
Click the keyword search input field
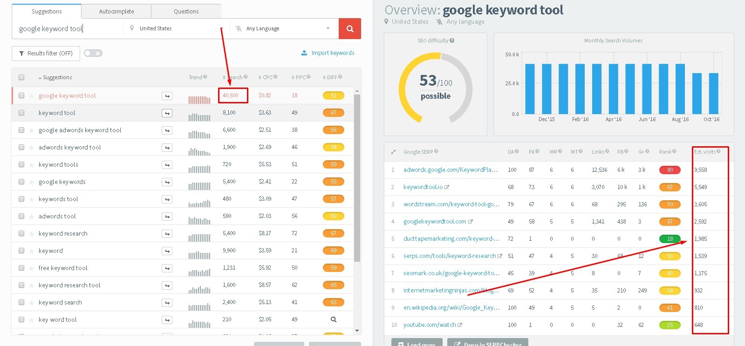click(68, 28)
